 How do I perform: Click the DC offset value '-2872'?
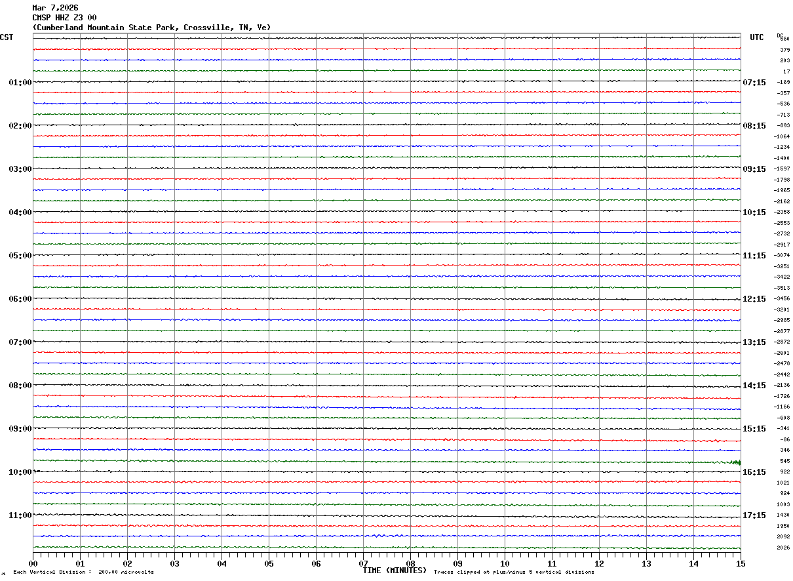point(782,342)
